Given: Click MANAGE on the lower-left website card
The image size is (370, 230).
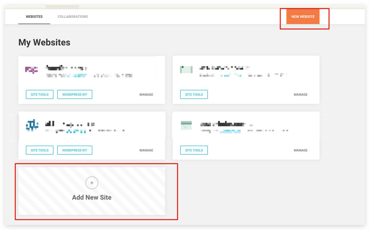Looking at the screenshot, I should 146,150.
